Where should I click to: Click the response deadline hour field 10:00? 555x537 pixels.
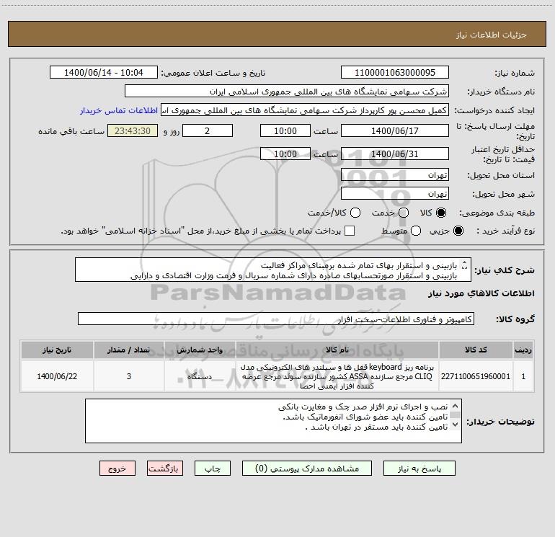pyautogui.click(x=285, y=130)
